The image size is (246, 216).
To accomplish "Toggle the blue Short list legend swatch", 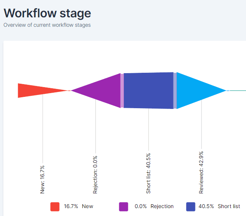I will pos(191,207).
